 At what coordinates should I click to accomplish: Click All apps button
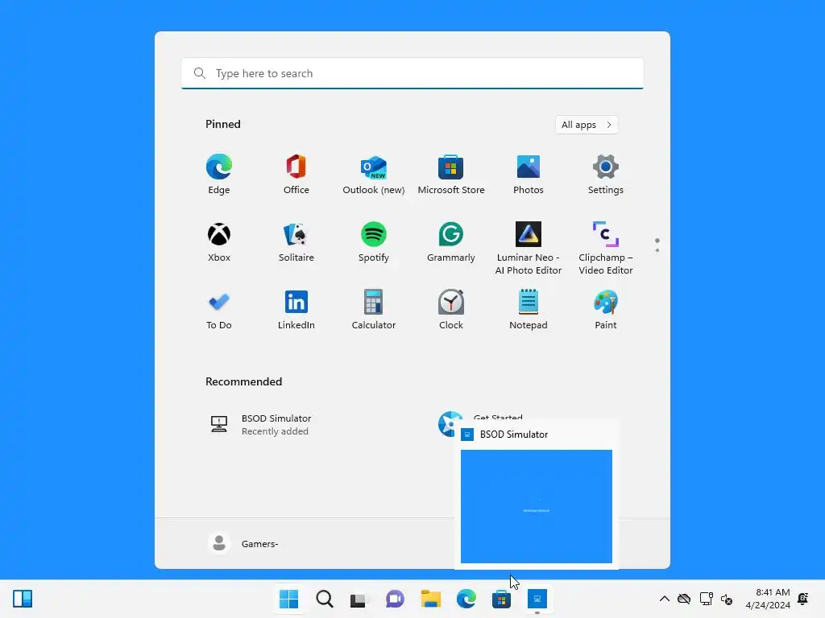pos(587,125)
